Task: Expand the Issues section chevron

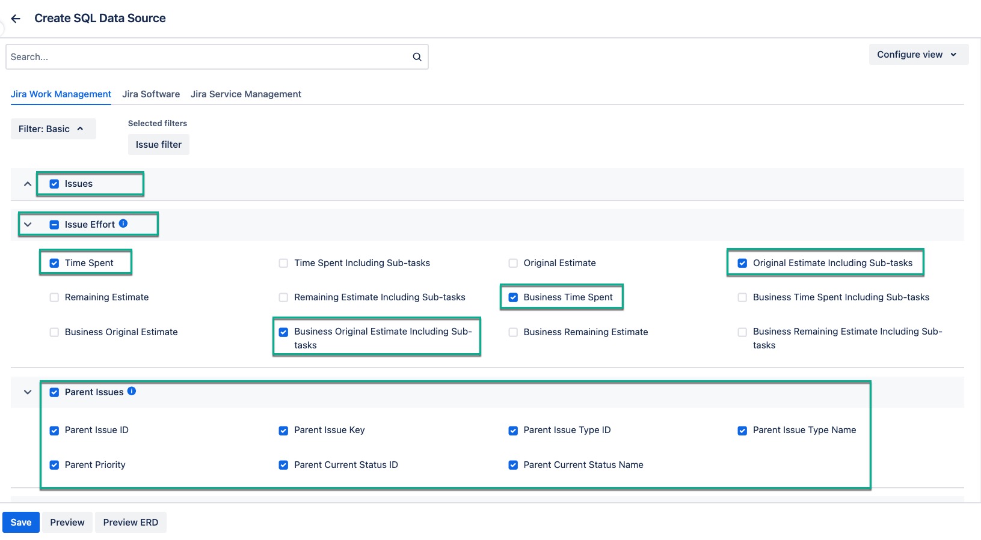Action: tap(28, 184)
